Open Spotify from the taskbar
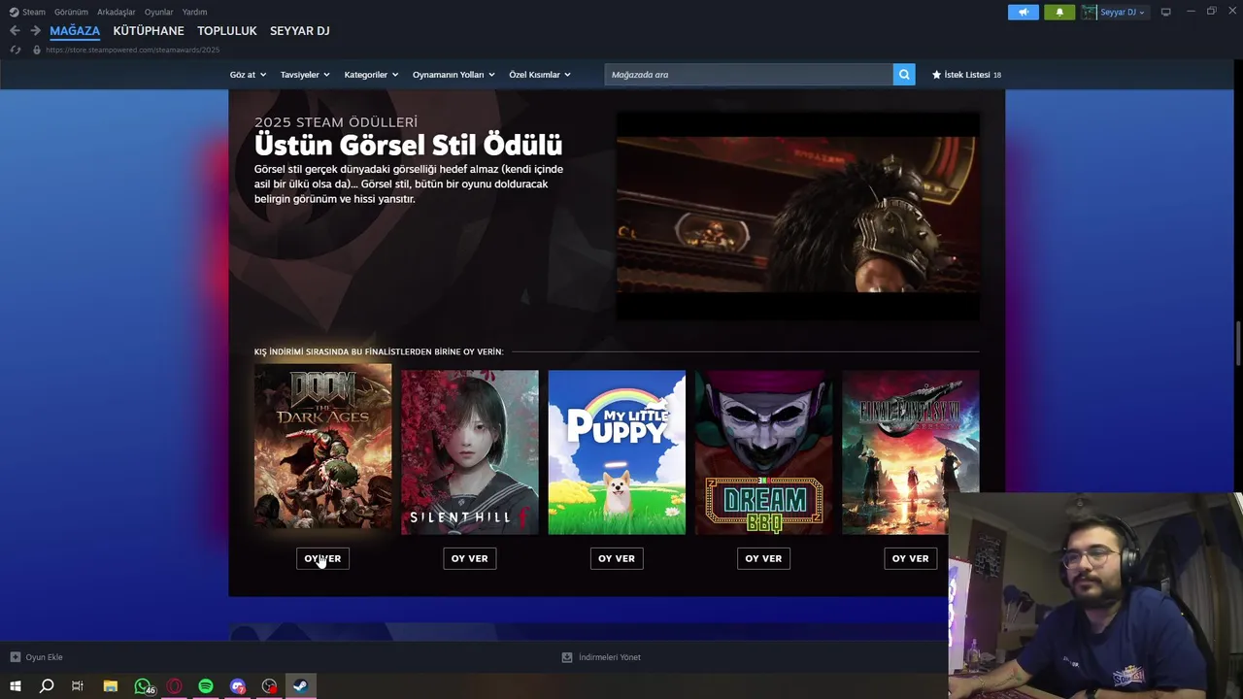 (x=206, y=686)
